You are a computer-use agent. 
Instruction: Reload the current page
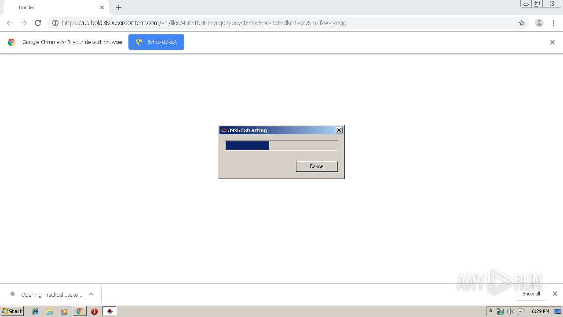coord(38,23)
